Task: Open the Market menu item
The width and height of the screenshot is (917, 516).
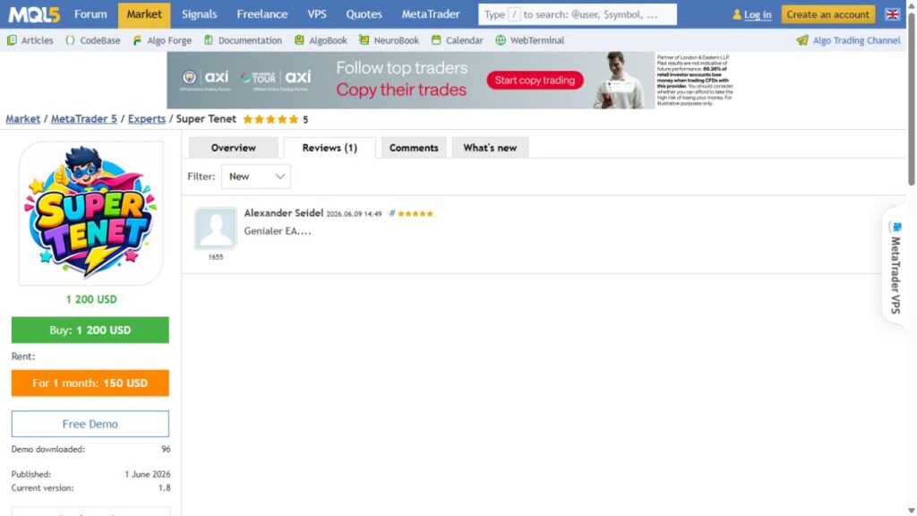Action: tap(144, 14)
